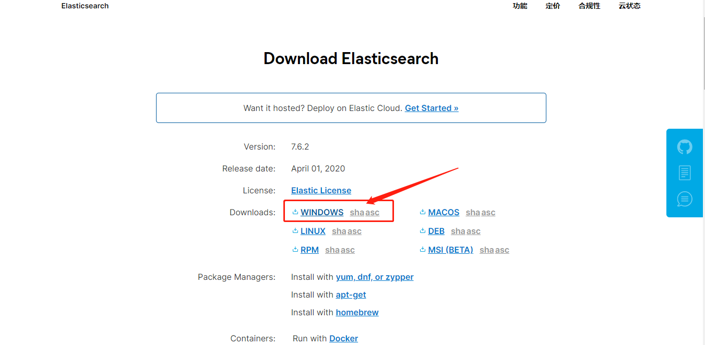Open the sha link for DEB
Viewport: 705px width, 345px height.
click(458, 231)
